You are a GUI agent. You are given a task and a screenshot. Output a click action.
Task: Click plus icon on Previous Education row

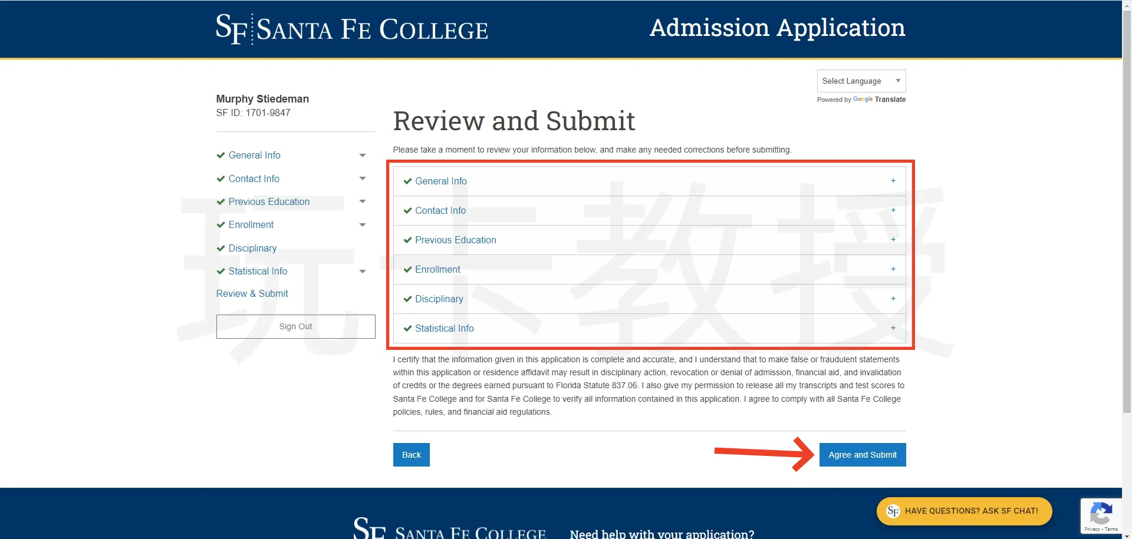coord(893,240)
